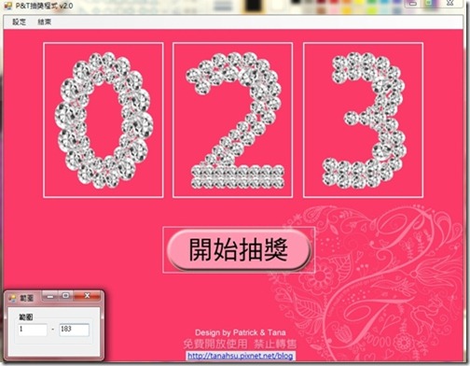Click the first digit panel showing 0

click(104, 120)
